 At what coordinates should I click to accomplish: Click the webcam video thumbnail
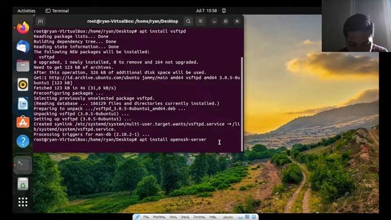(x=356, y=26)
